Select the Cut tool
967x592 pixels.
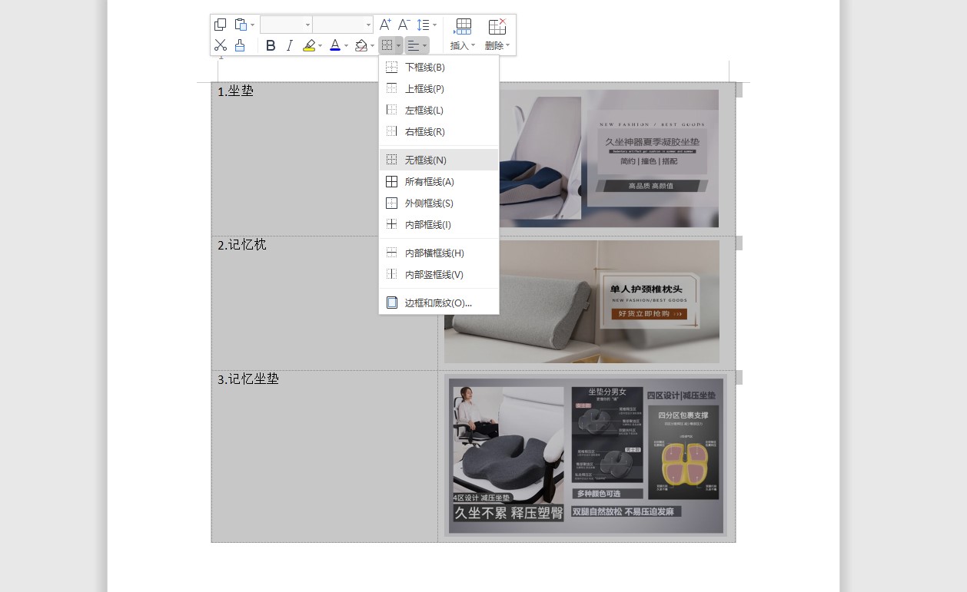(221, 45)
